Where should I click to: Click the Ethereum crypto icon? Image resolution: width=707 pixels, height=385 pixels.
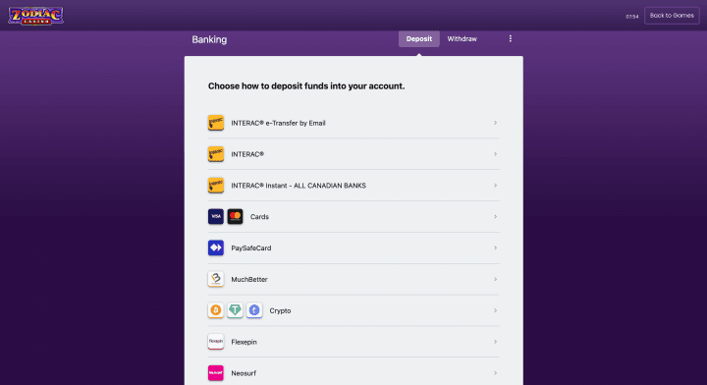254,310
